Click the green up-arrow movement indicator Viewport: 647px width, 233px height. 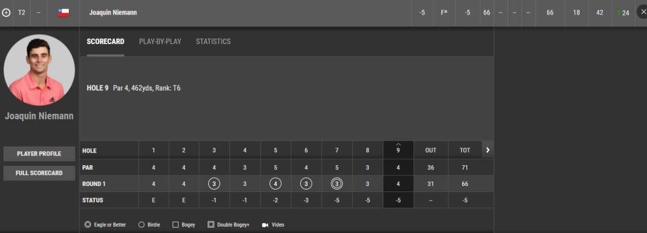619,13
